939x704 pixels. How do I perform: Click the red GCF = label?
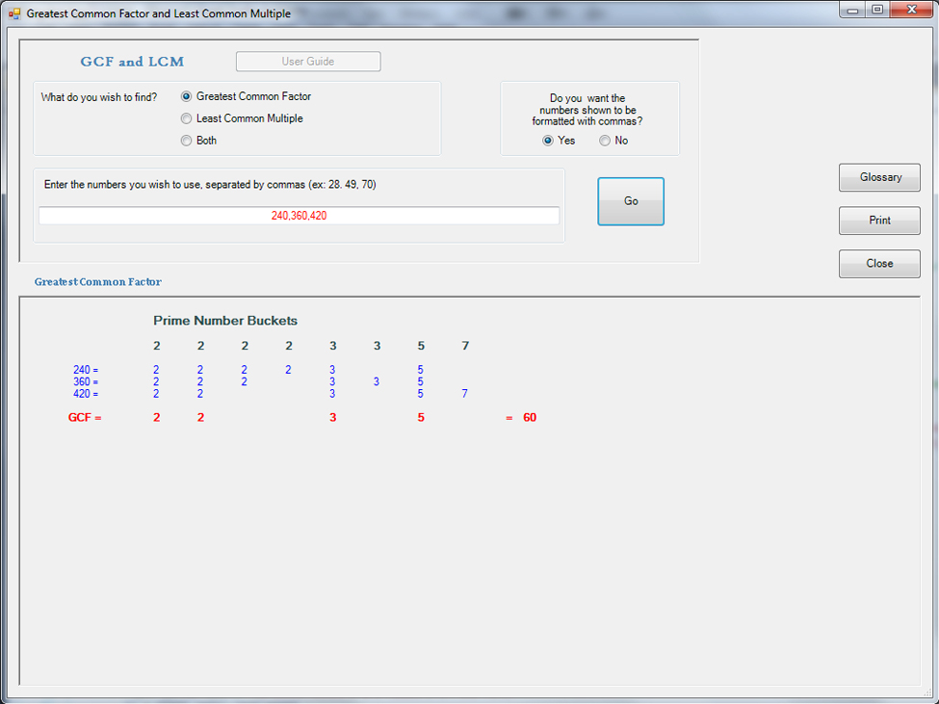tap(85, 418)
